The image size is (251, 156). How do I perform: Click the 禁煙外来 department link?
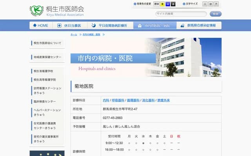(163, 100)
